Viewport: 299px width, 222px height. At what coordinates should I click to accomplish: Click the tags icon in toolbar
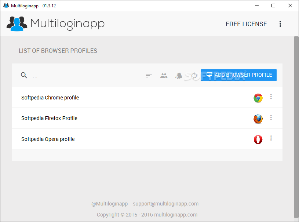(x=179, y=76)
